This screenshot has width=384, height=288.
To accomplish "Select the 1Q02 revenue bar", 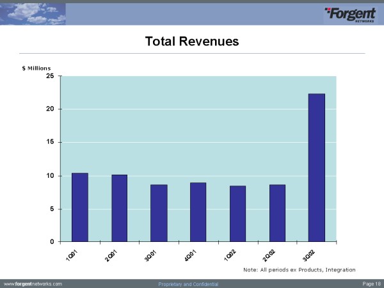I will [237, 214].
